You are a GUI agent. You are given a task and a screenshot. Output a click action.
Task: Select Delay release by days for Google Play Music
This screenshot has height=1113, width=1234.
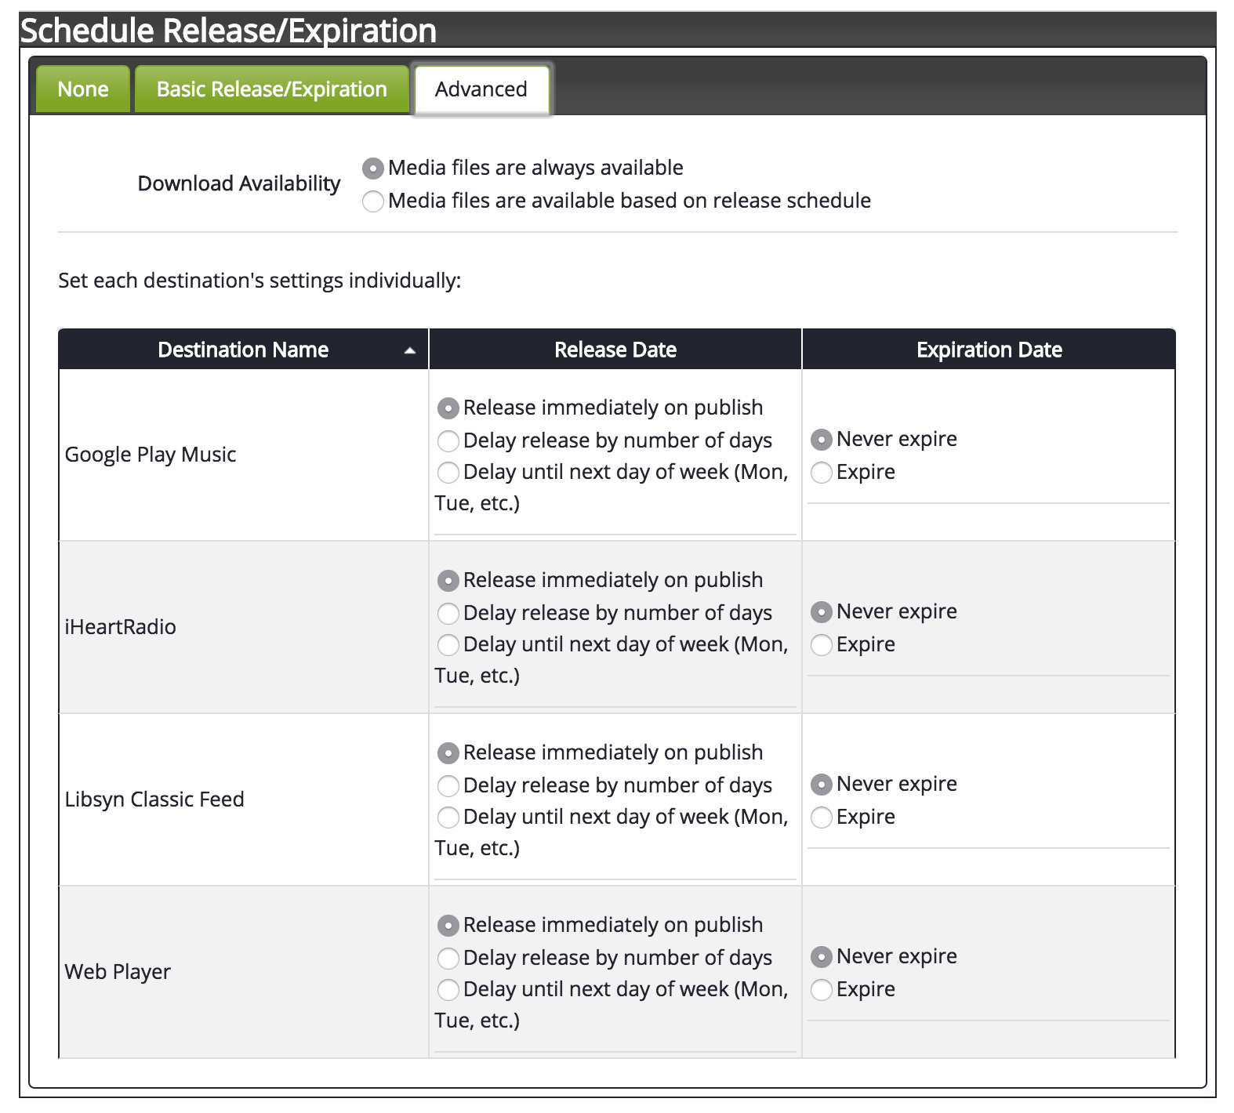[x=448, y=441]
